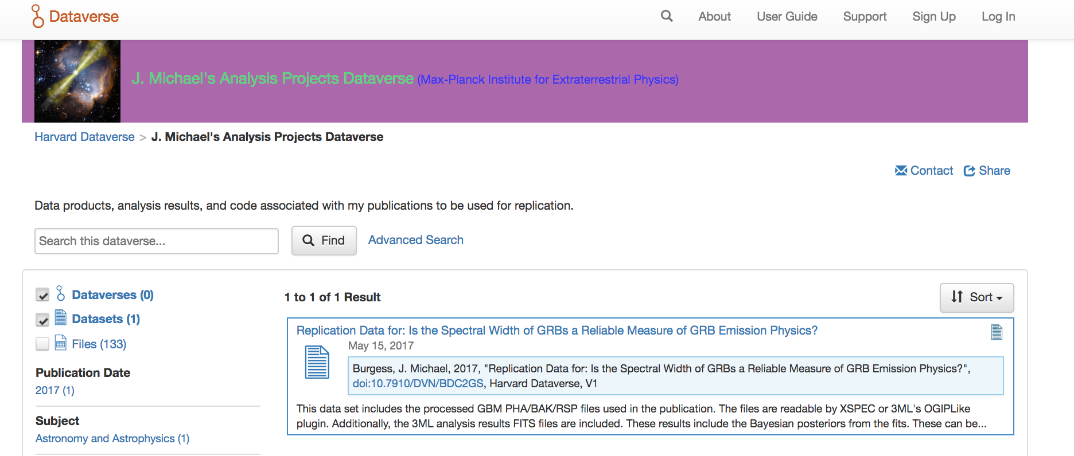Click the '1 to 1 of 1 Result' text
Viewport: 1074px width, 456px height.
(332, 297)
